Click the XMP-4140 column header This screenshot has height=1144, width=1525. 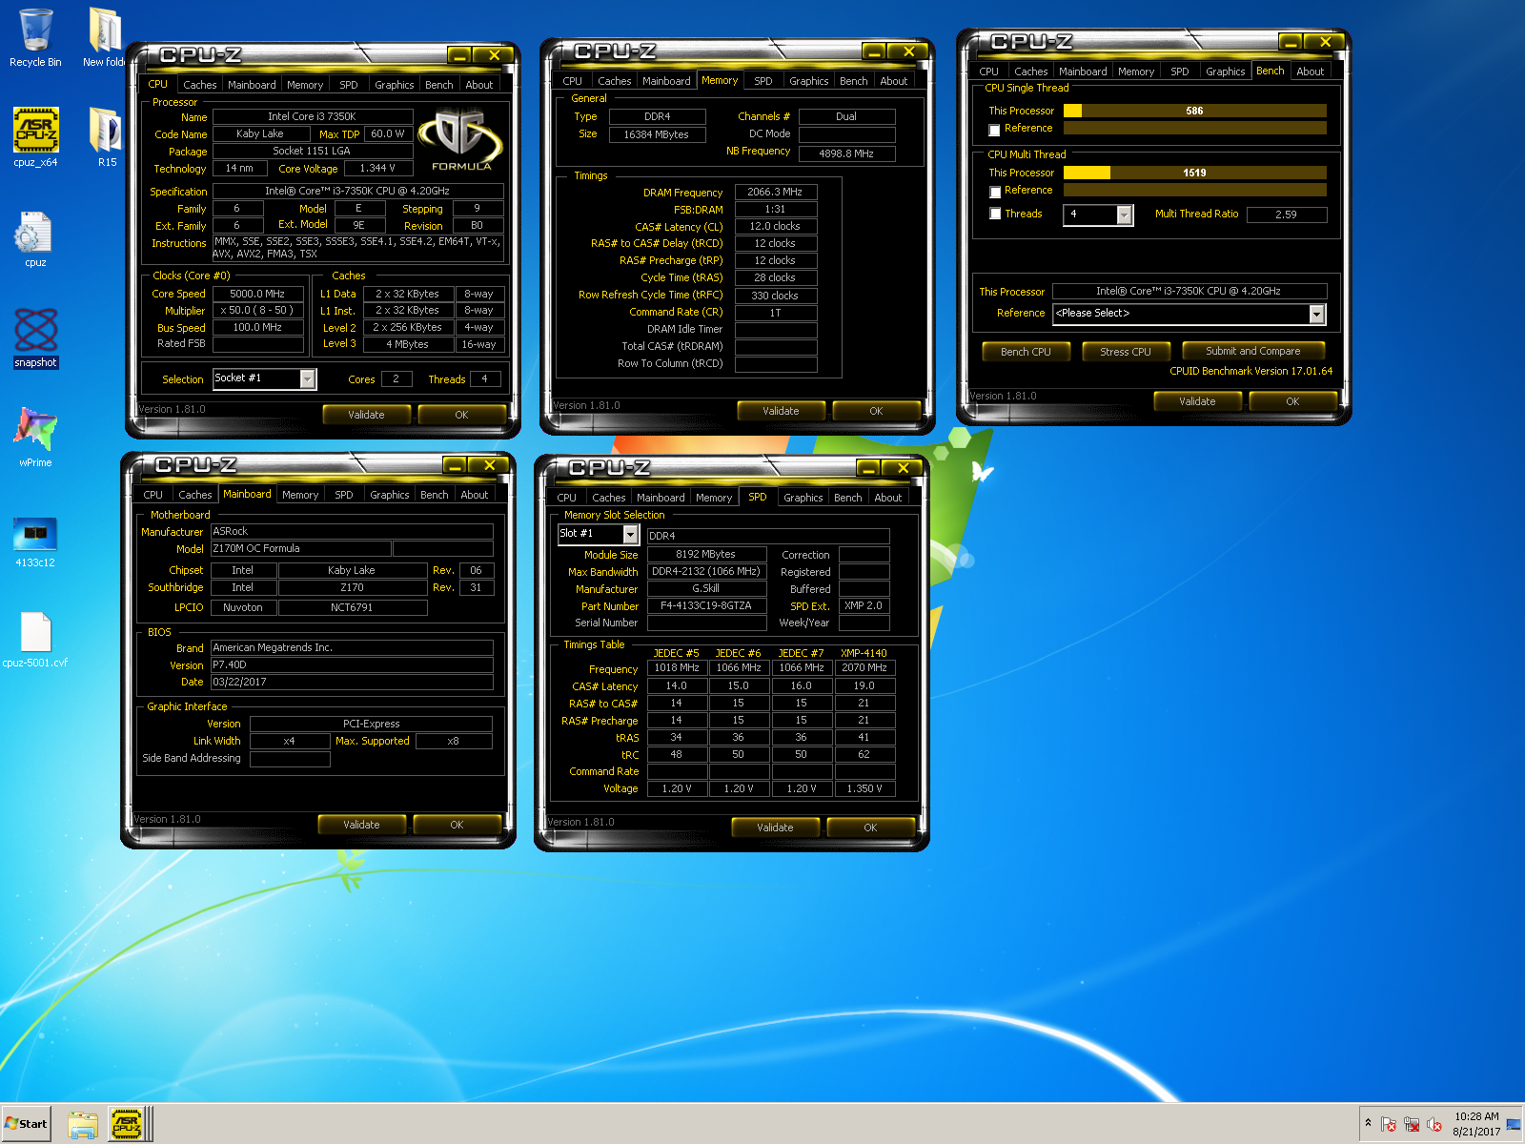(x=864, y=653)
